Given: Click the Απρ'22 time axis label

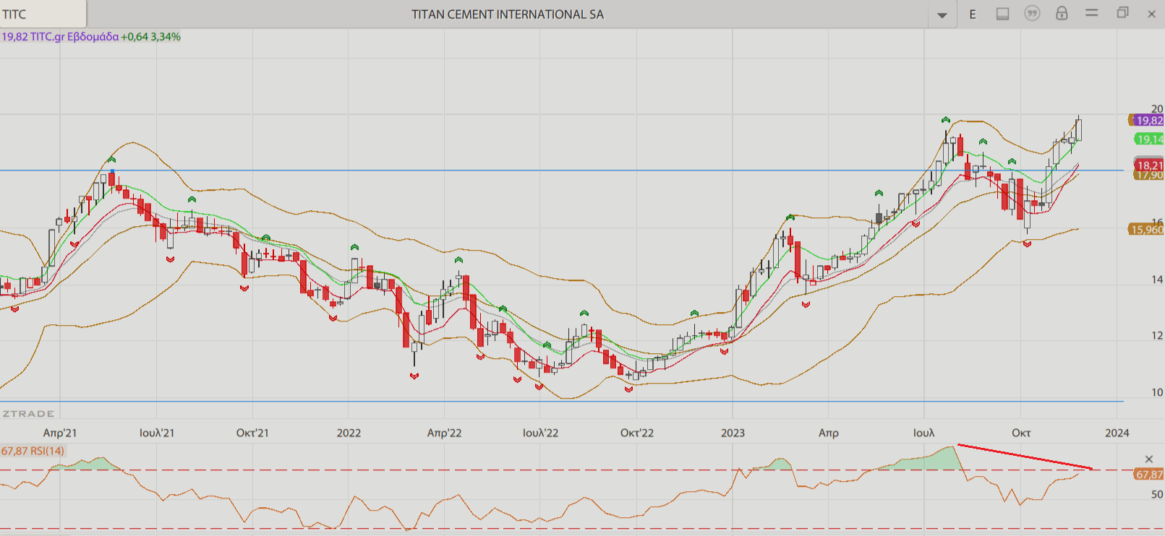Looking at the screenshot, I should (444, 433).
